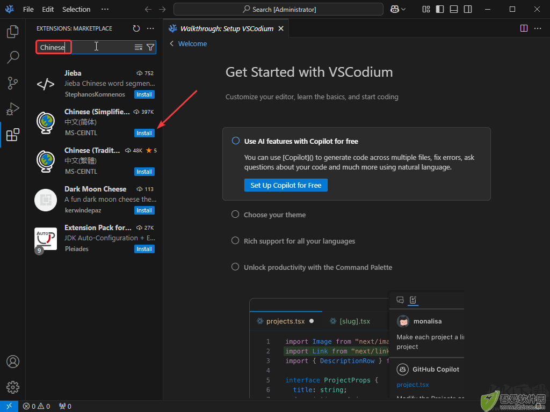
Task: Select the Walkthrough: Setup VSCodium tab
Action: (226, 28)
